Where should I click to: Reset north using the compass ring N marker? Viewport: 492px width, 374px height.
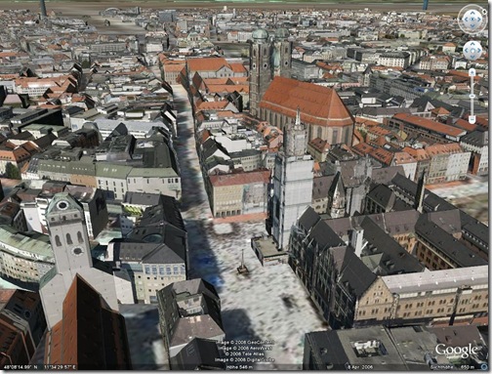(484, 12)
